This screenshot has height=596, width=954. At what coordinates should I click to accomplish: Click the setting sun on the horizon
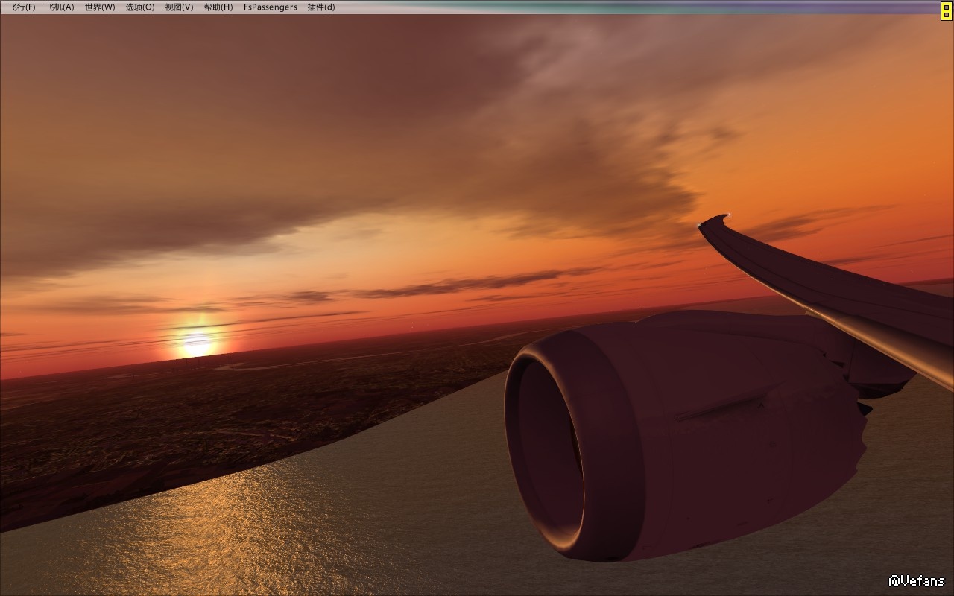197,344
